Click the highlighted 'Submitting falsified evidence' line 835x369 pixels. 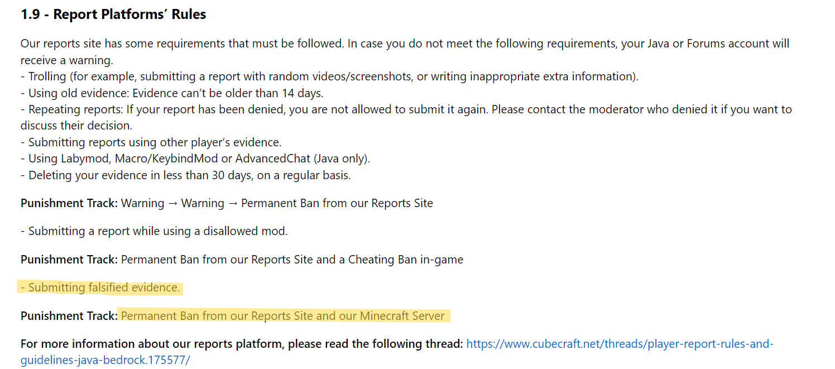click(100, 288)
